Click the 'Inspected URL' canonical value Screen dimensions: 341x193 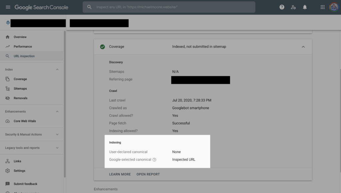(x=184, y=159)
